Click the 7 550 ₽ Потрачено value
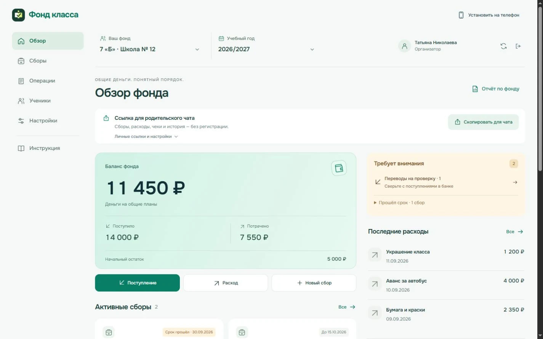543x339 pixels. click(x=254, y=237)
